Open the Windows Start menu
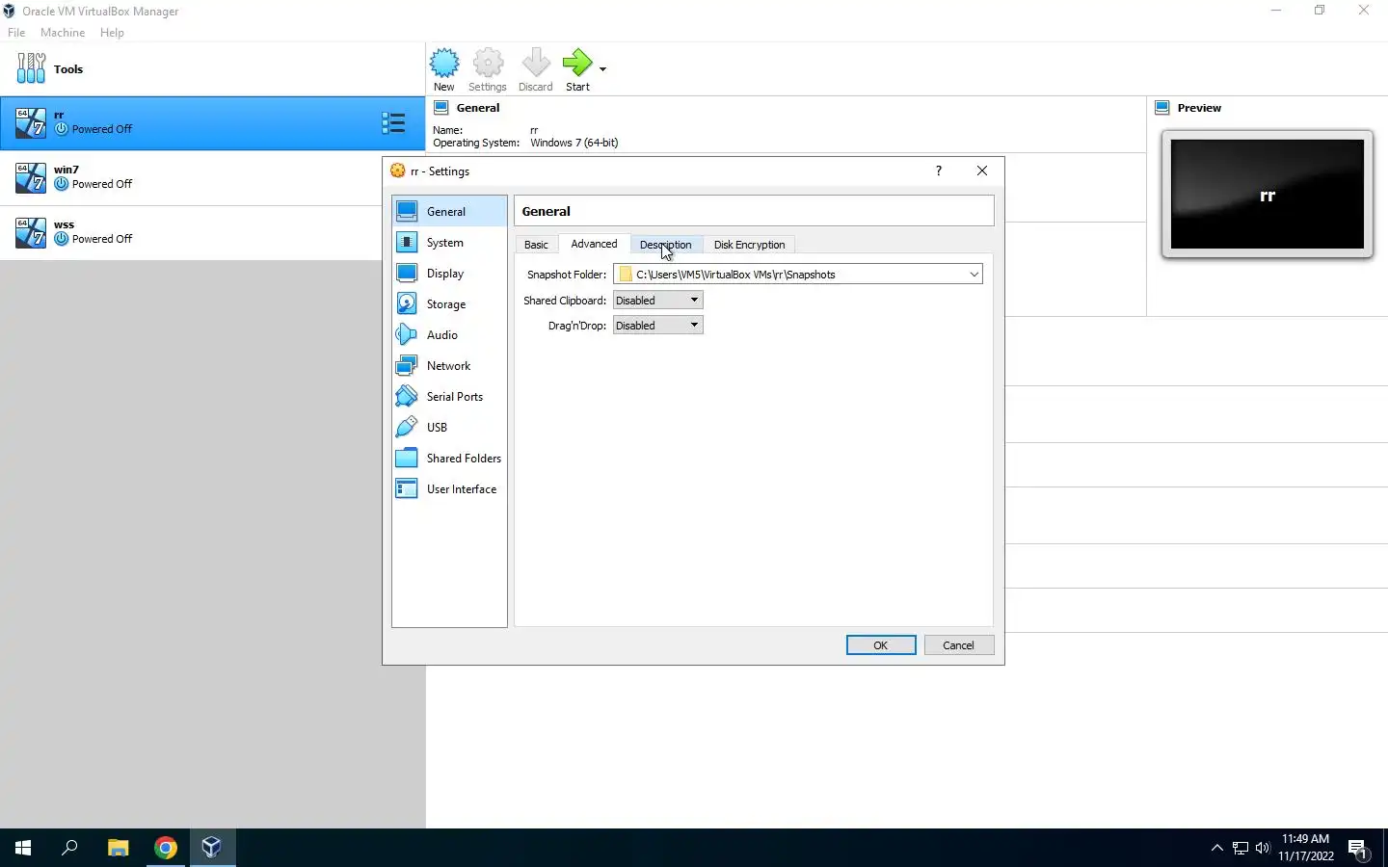 [23, 848]
